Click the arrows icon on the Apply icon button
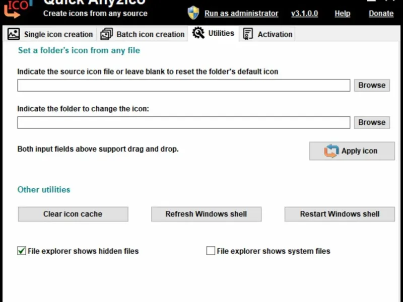 pos(331,150)
